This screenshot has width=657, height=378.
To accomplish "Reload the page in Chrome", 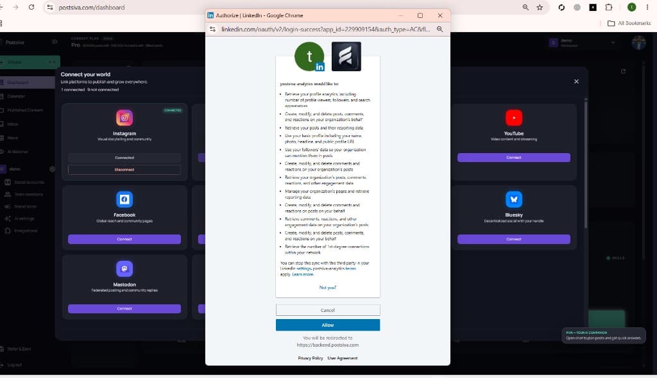I will pyautogui.click(x=31, y=7).
